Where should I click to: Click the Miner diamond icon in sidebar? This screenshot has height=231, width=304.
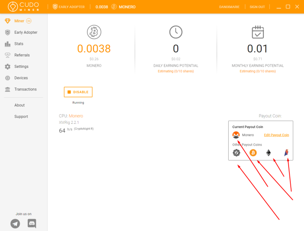pyautogui.click(x=8, y=21)
